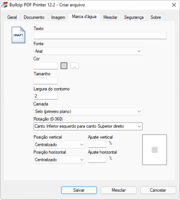Viewport: 180px width, 200px height.
Task: Click the gray color swatch
Action: (64, 66)
